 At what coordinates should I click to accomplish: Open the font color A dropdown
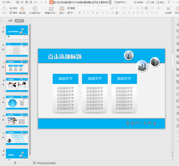pos(99,13)
